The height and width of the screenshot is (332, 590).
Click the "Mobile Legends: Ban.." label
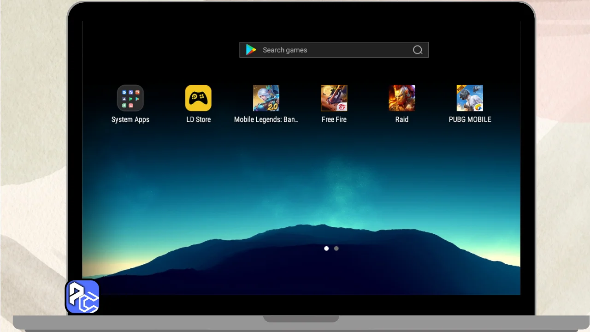click(266, 119)
